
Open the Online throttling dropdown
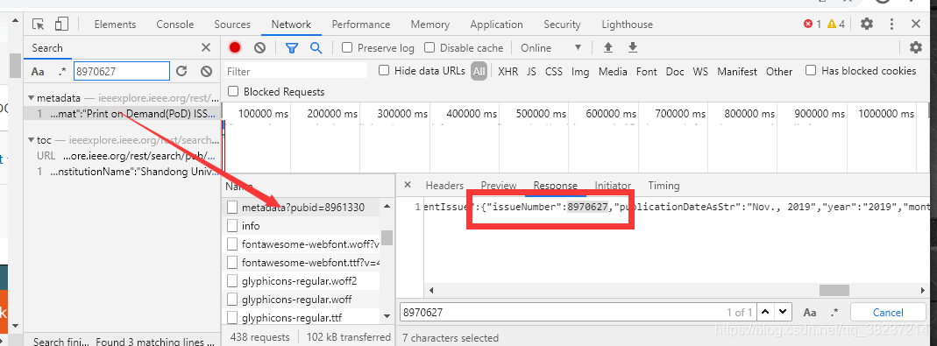pos(550,48)
